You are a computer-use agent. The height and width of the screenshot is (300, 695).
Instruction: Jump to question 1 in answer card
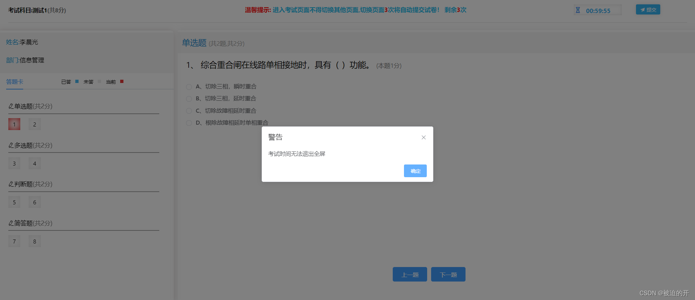click(x=14, y=124)
